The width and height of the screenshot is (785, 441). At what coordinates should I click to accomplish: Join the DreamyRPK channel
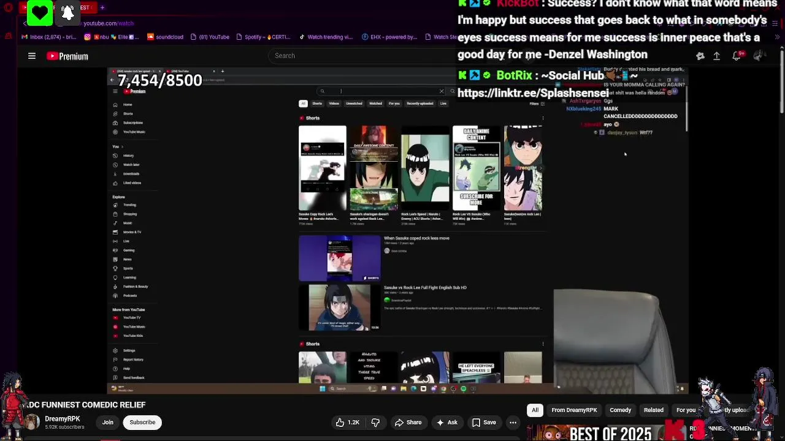pyautogui.click(x=108, y=422)
